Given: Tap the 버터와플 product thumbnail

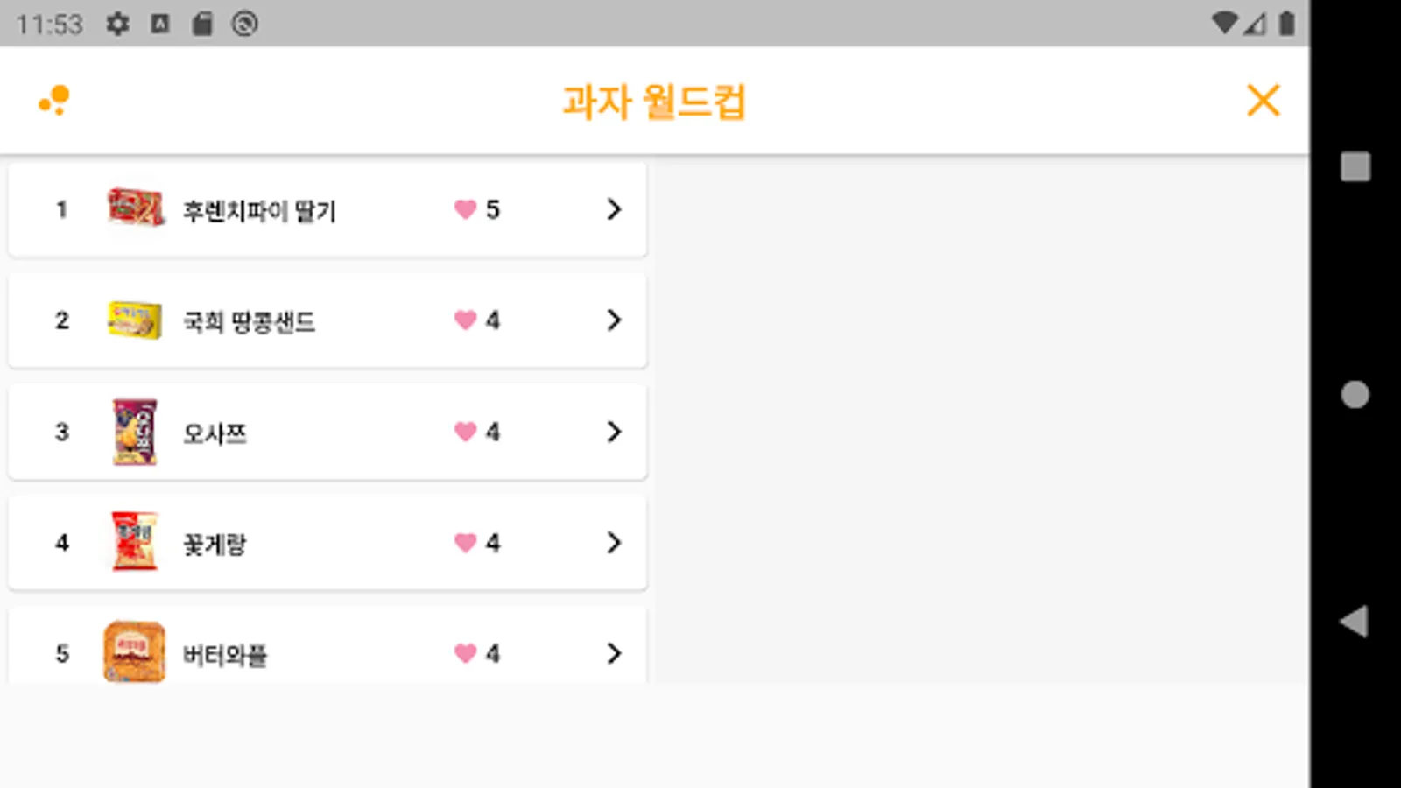Looking at the screenshot, I should tap(134, 651).
